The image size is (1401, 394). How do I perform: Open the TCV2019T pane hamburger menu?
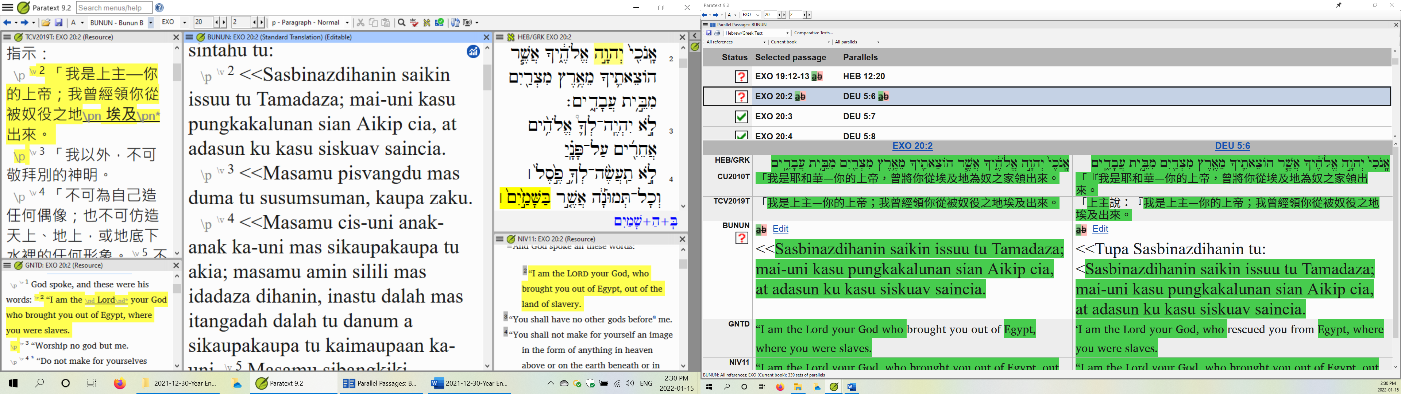7,37
